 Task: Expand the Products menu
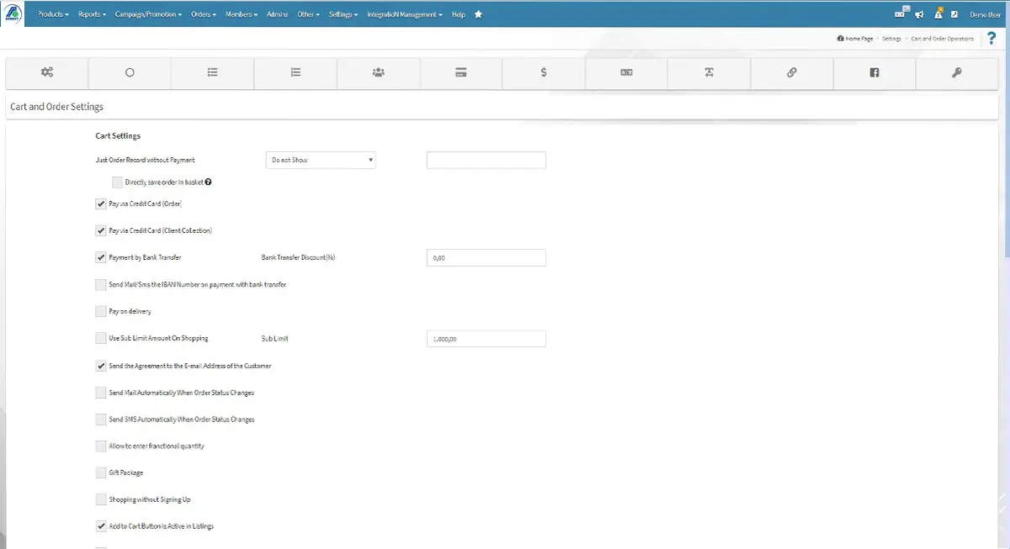[x=53, y=14]
